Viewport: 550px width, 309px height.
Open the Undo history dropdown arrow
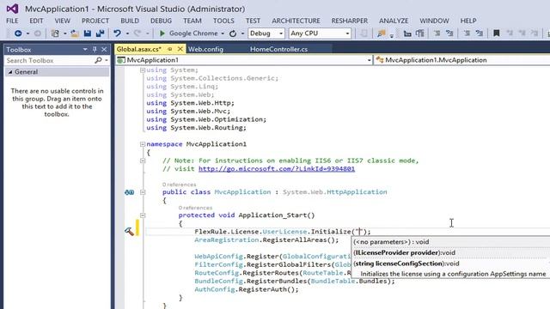pyautogui.click(x=127, y=33)
